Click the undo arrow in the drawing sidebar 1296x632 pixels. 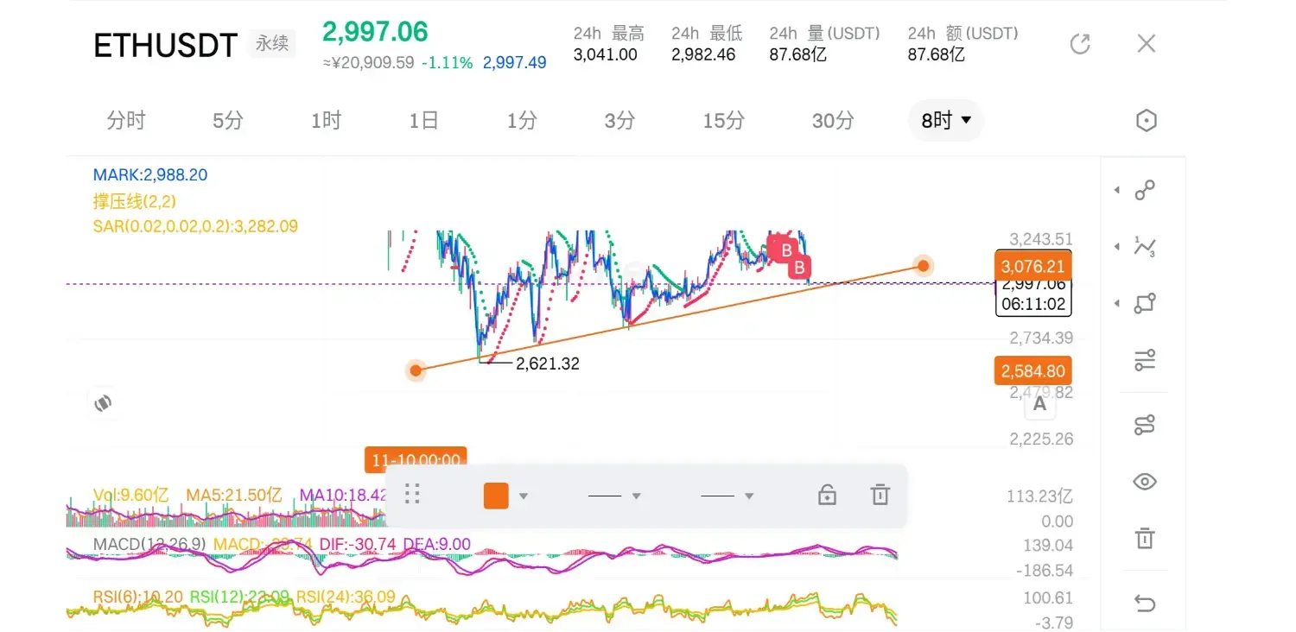(x=1145, y=604)
